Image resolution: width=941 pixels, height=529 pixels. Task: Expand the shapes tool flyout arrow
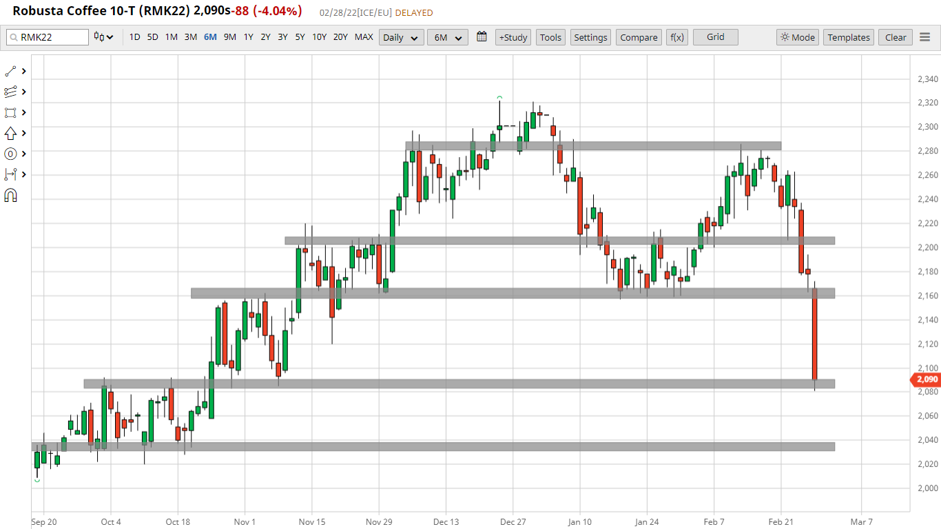pyautogui.click(x=24, y=112)
